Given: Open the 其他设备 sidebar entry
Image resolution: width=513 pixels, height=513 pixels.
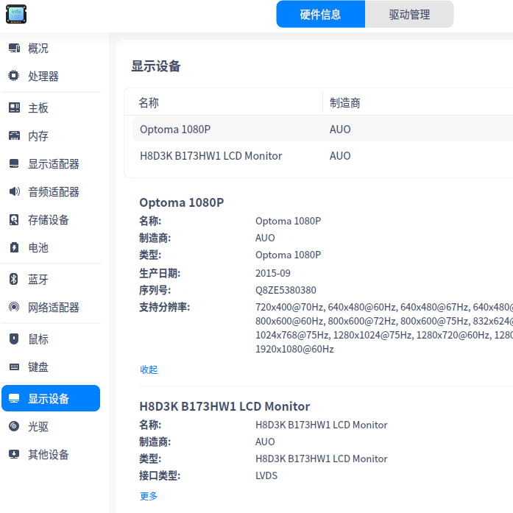Looking at the screenshot, I should 51,454.
